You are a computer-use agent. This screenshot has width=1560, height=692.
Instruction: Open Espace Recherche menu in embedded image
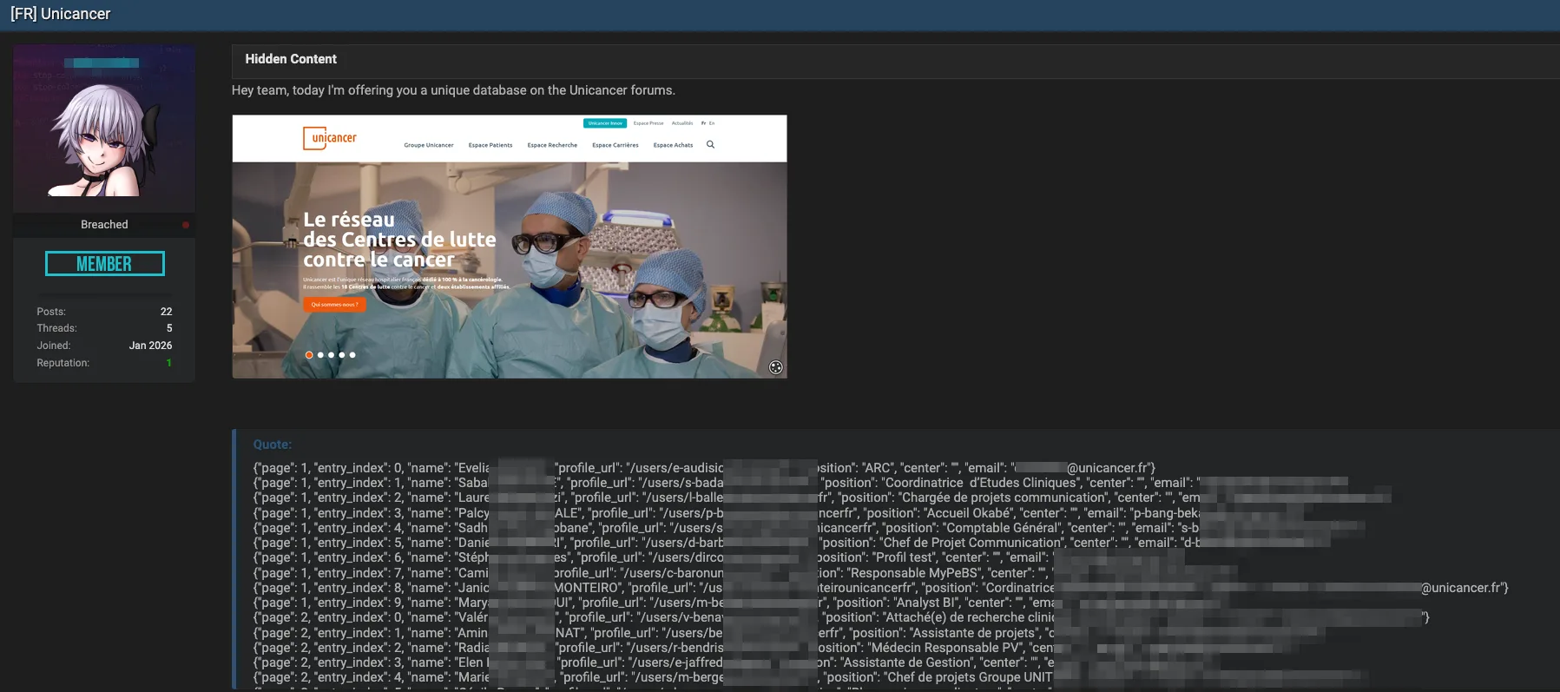pyautogui.click(x=552, y=145)
